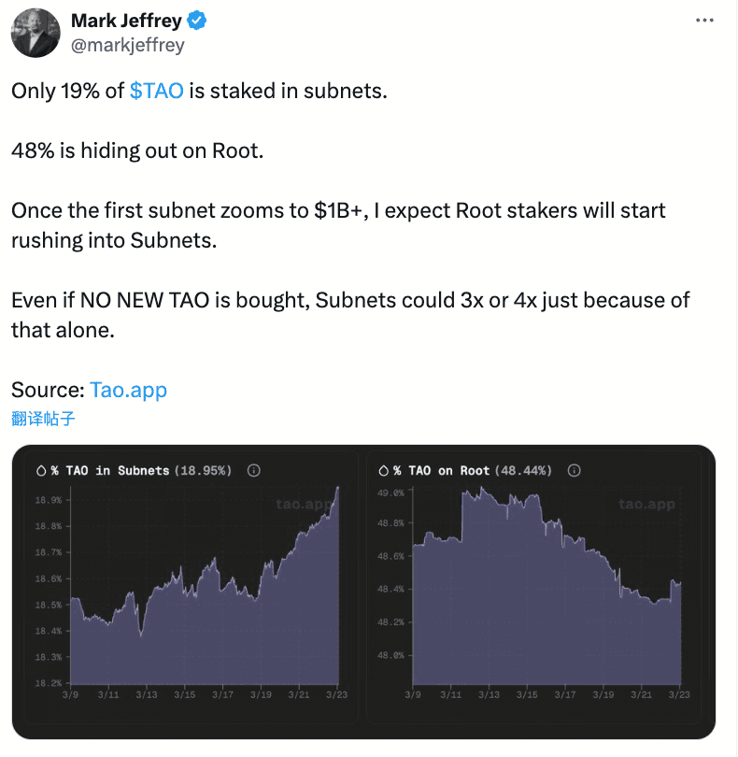
Task: Open the @markjeffrey handle link
Action: (x=128, y=44)
